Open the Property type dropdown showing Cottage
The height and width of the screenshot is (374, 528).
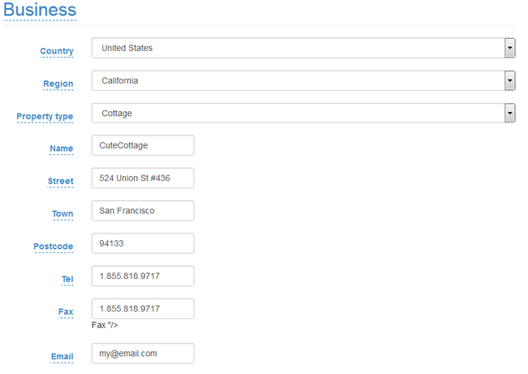pos(303,114)
